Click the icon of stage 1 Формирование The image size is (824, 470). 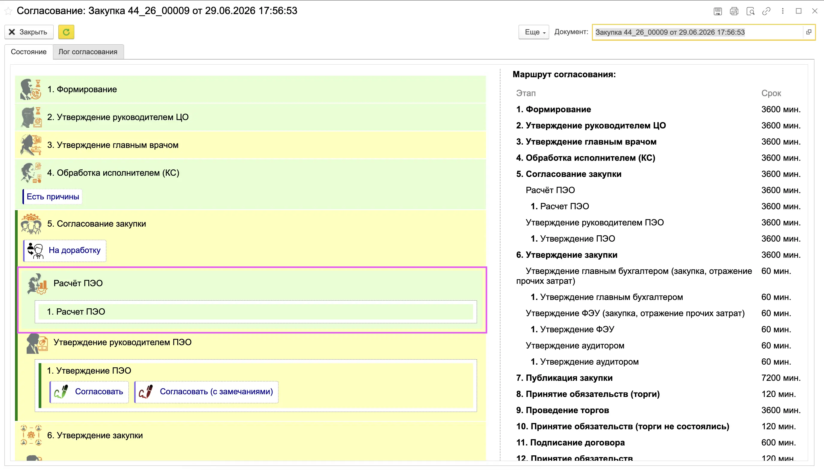[31, 90]
